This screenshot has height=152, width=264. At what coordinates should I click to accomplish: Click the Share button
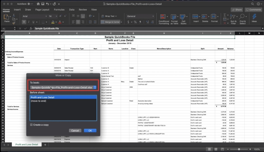(237, 10)
